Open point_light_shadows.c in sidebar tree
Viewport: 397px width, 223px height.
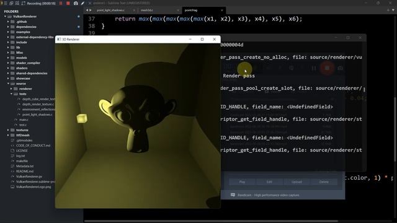pos(37,115)
